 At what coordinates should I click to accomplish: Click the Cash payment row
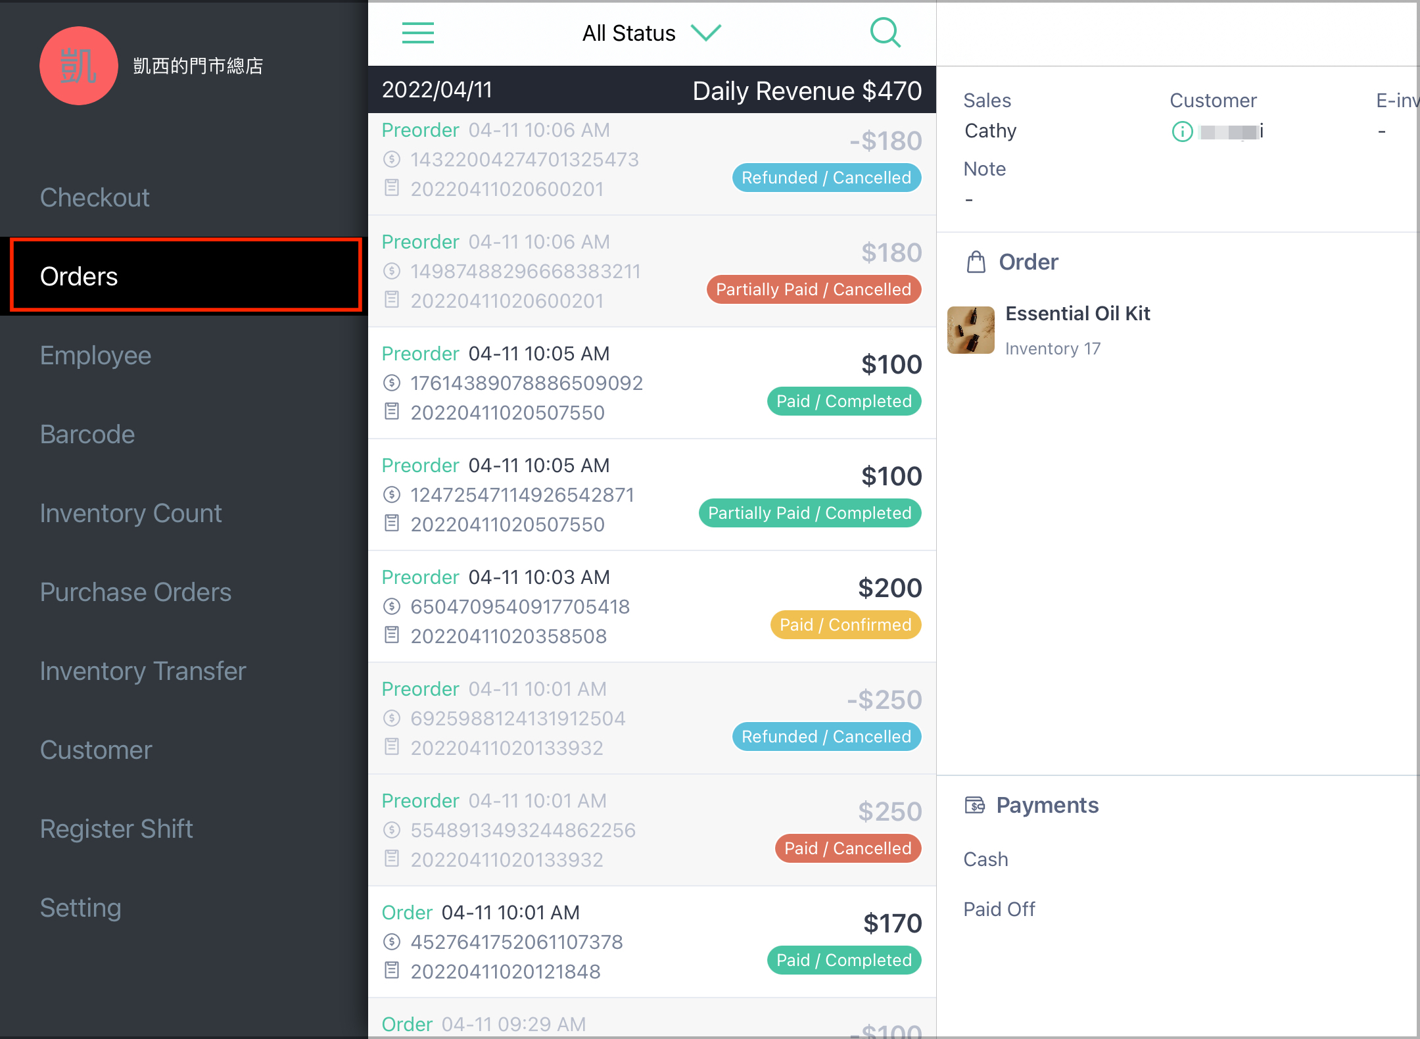985,859
